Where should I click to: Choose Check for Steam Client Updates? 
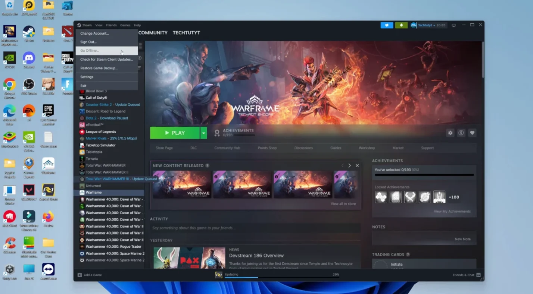(x=106, y=59)
